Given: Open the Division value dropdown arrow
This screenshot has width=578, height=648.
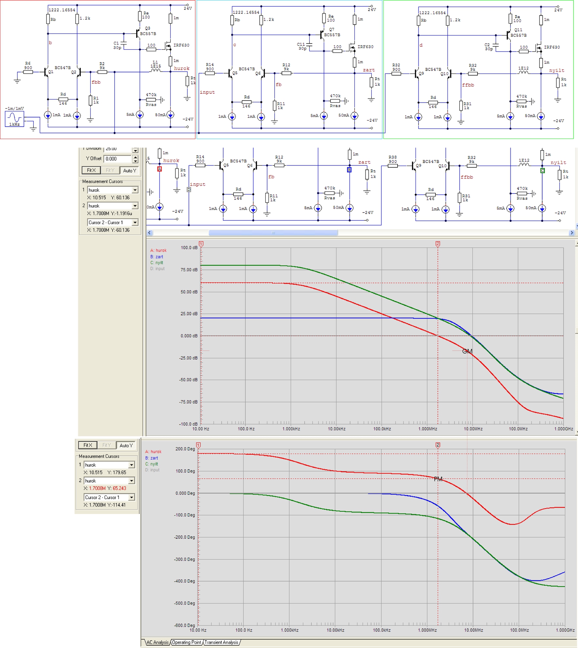Looking at the screenshot, I should tap(135, 150).
